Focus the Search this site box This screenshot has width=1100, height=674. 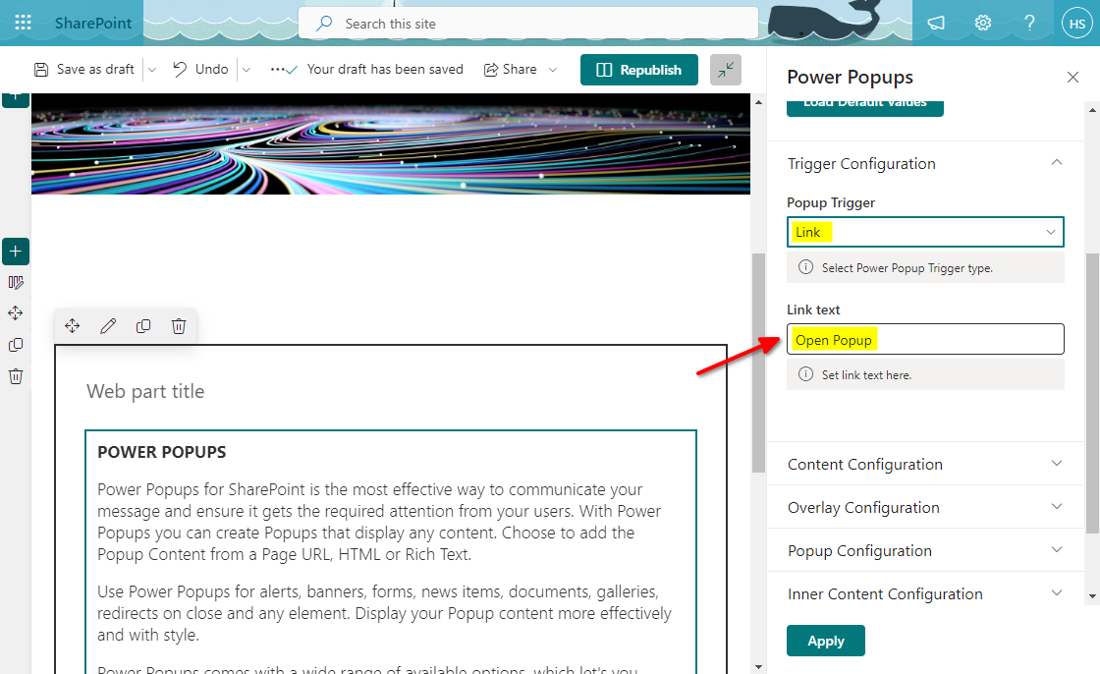pos(528,24)
